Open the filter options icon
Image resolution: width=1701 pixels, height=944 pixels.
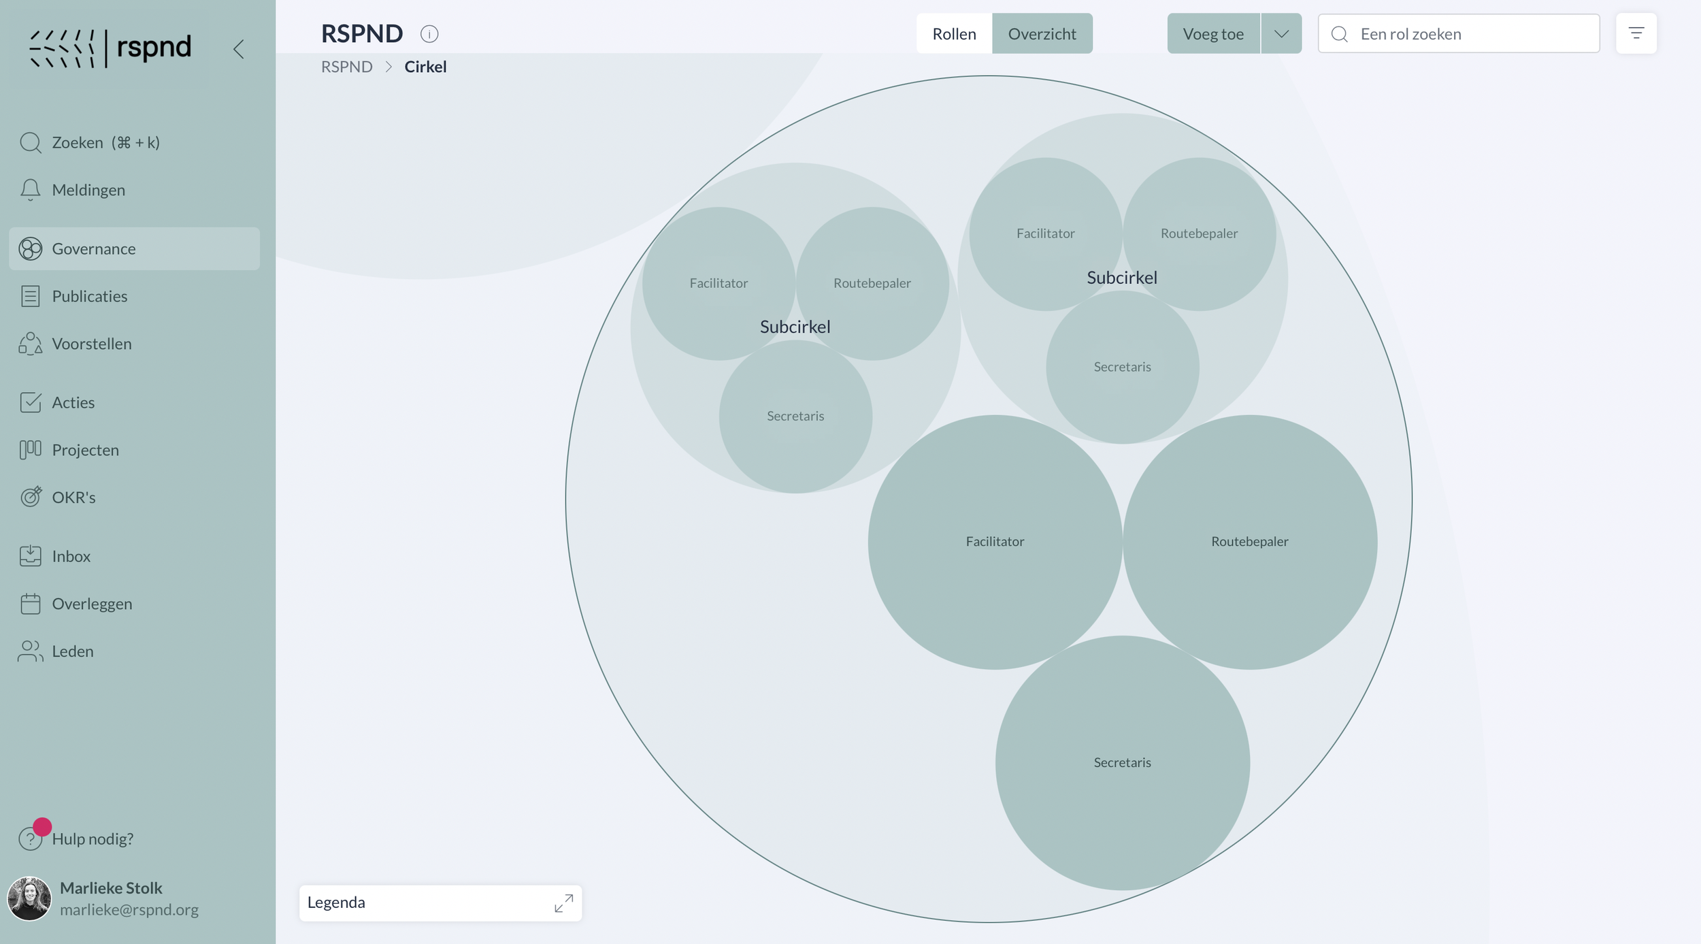(1636, 33)
